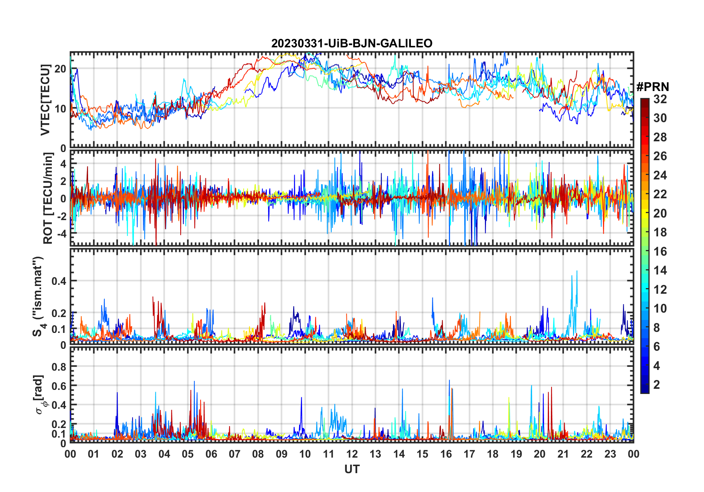Click x-axis tick label 09

click(281, 454)
